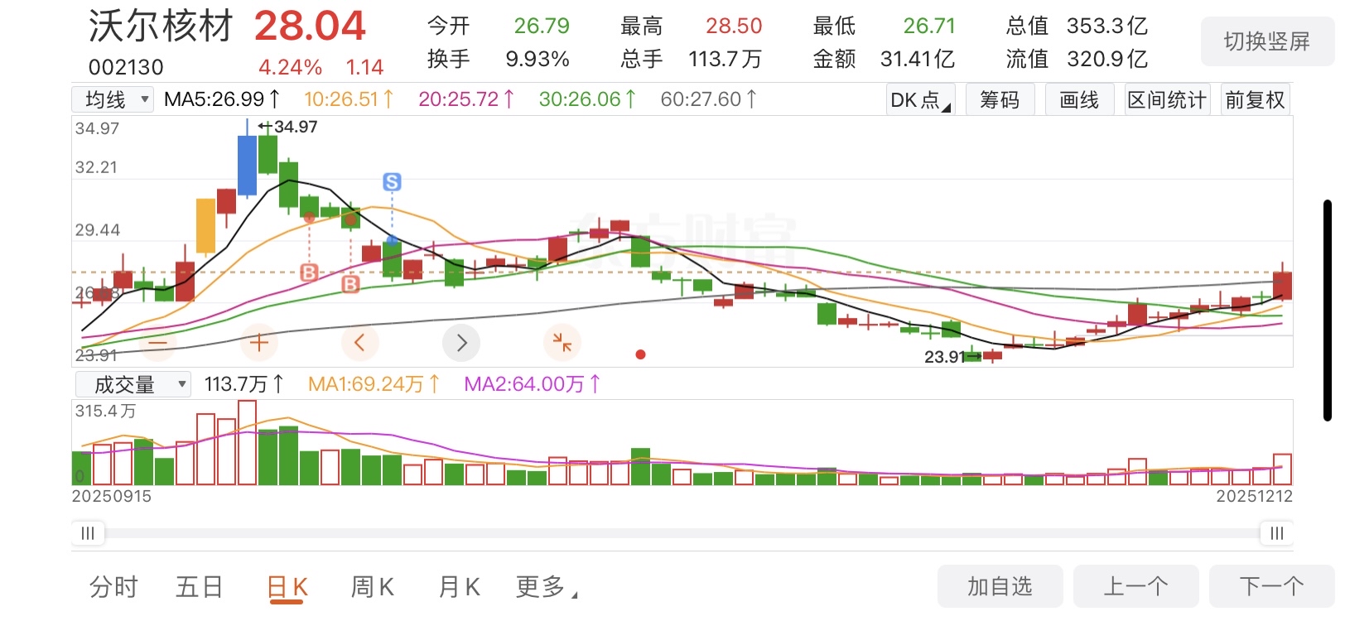Viewport: 1345px width, 621px height.
Task: Expand the 更多 period menu
Action: tap(547, 587)
